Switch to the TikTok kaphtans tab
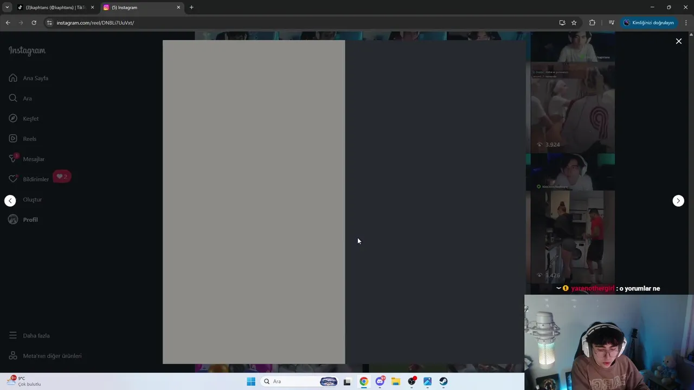The image size is (694, 390). [x=55, y=8]
